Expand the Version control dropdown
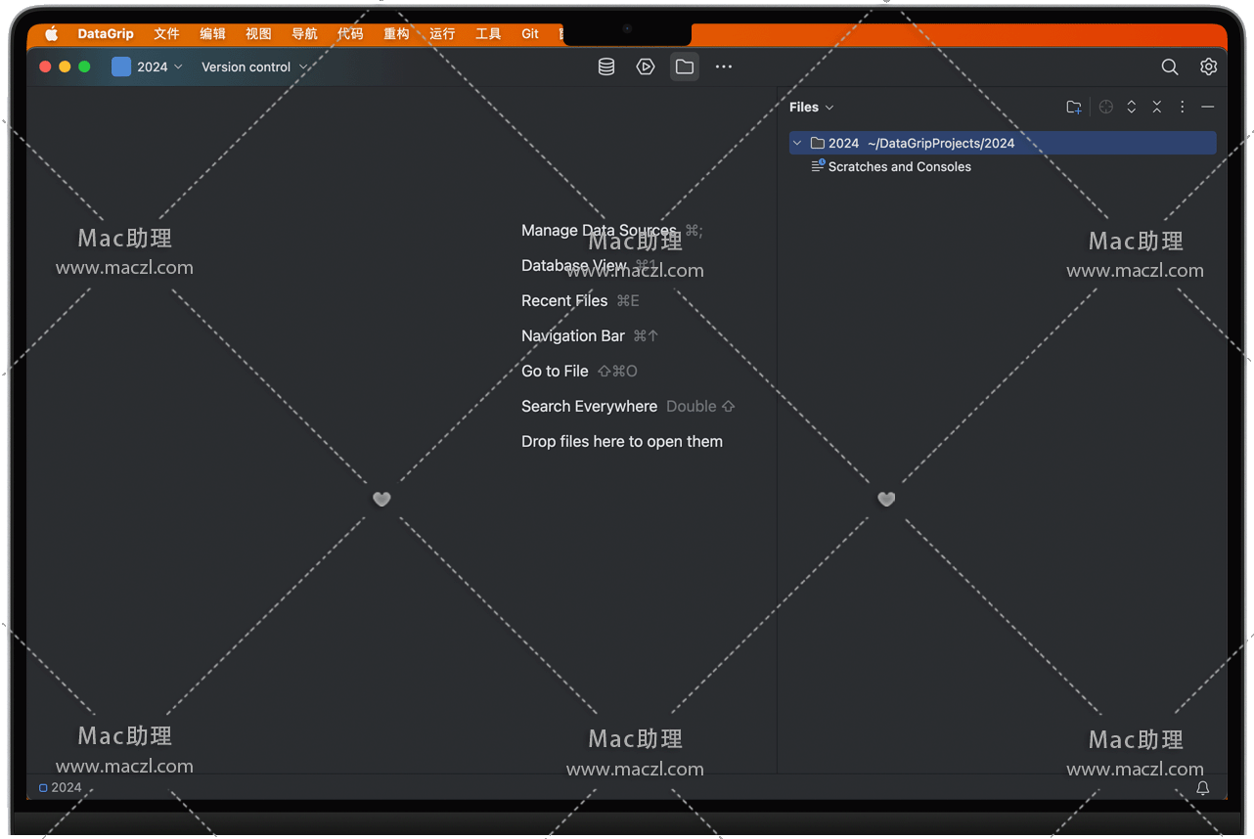 (254, 66)
